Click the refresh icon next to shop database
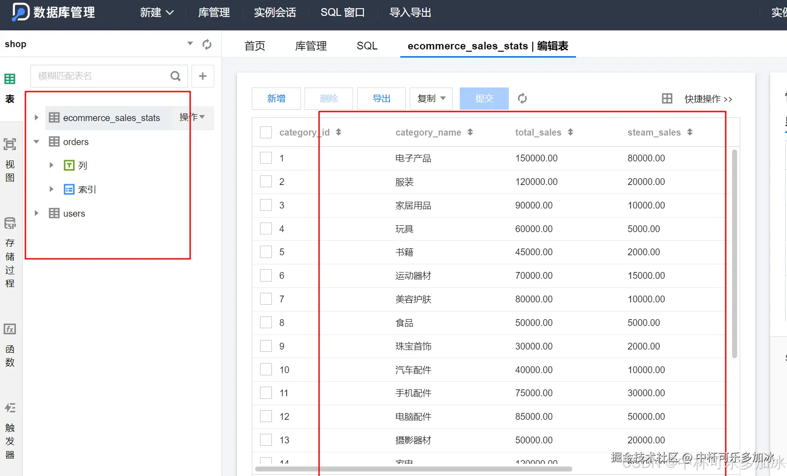 pos(207,44)
